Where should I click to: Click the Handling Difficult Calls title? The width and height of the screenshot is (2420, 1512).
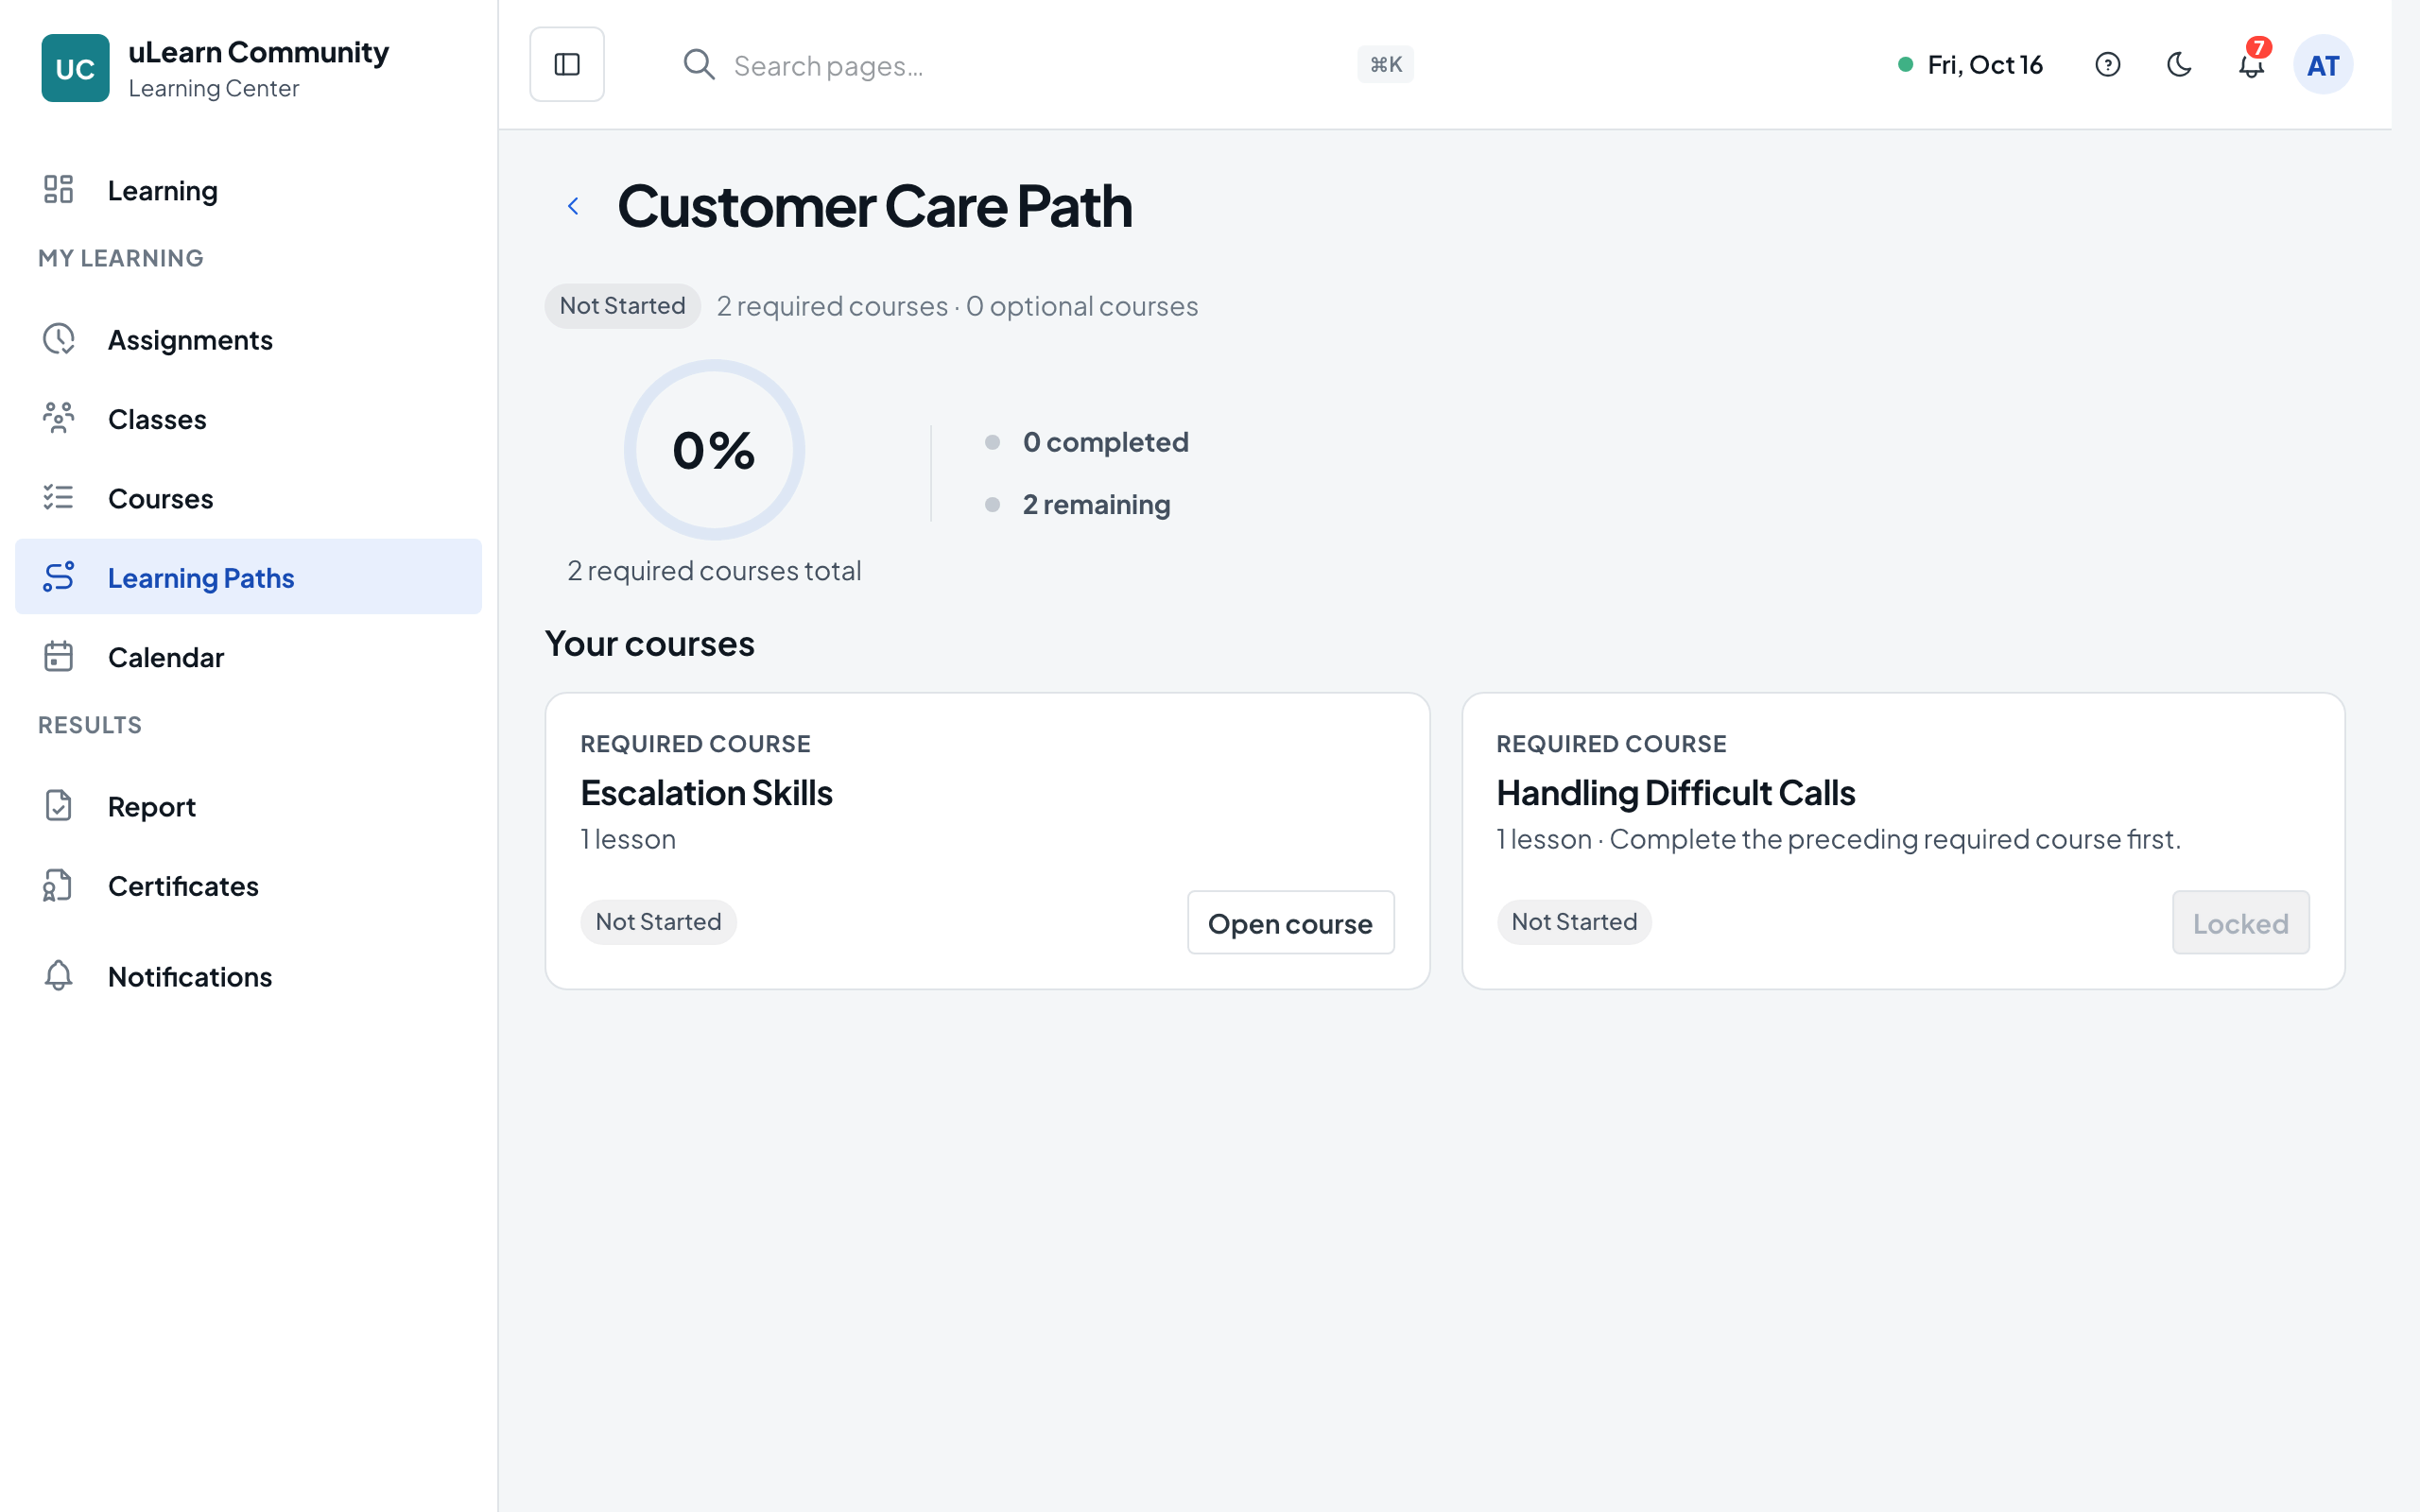[x=1675, y=793]
